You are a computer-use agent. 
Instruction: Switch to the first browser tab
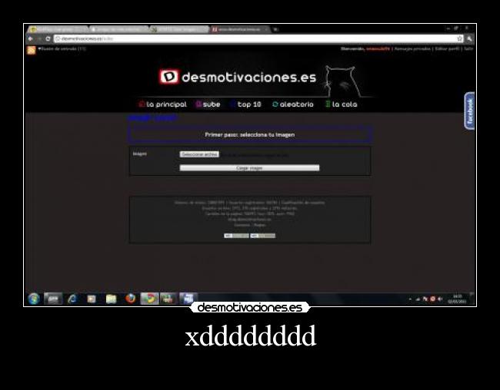click(x=58, y=29)
